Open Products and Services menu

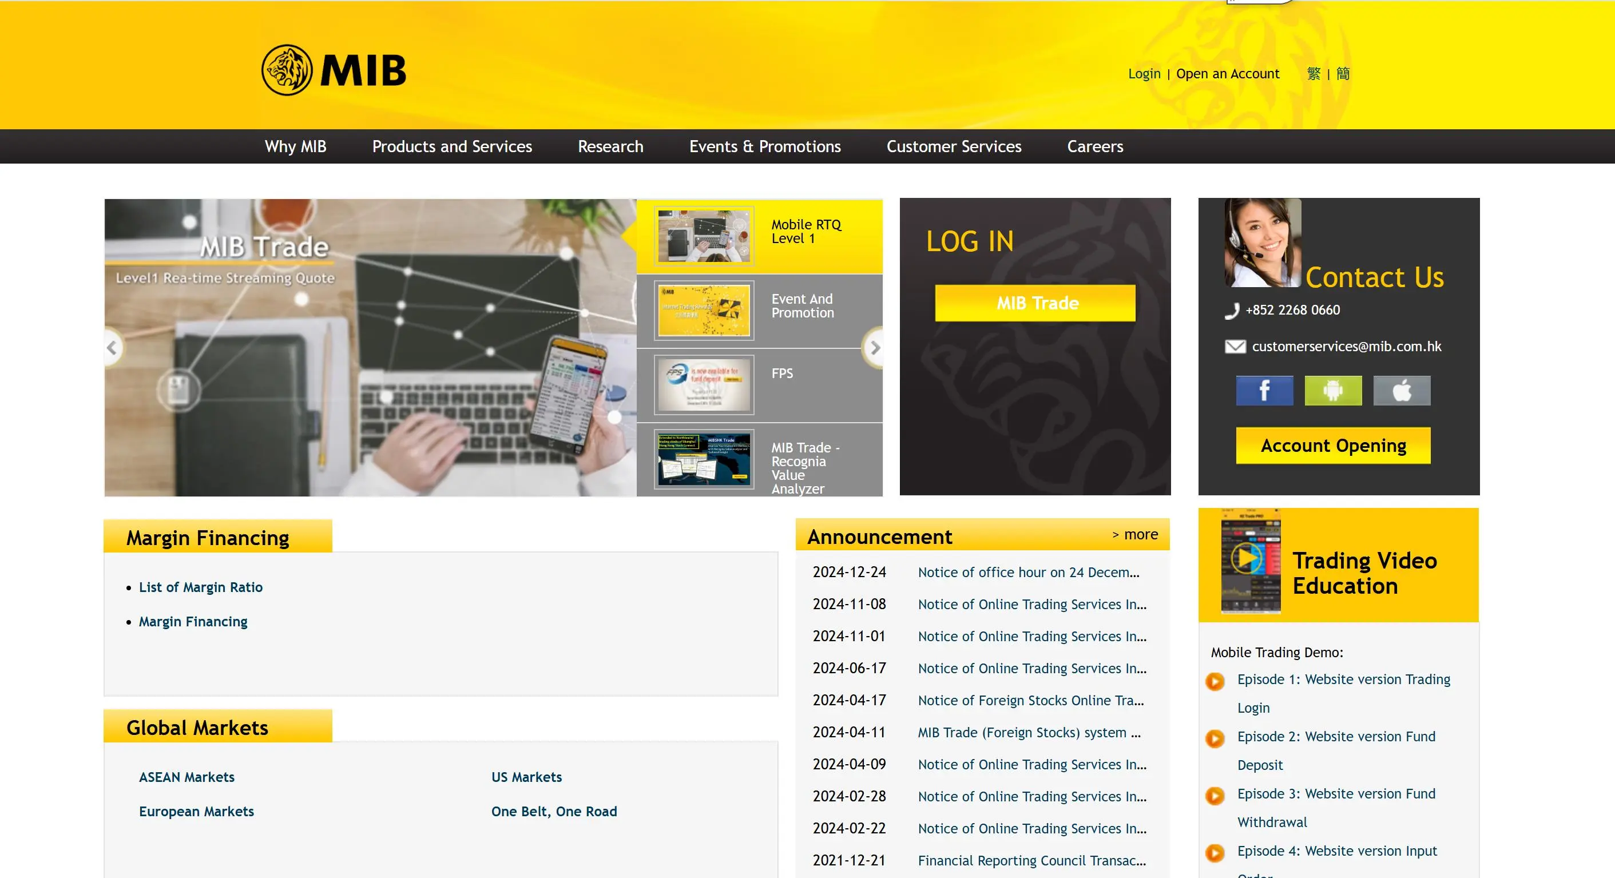452,146
